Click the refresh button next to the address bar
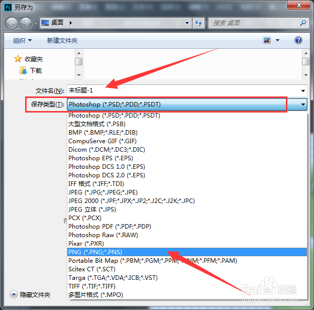Screen dimensions: 314x310 [198, 23]
